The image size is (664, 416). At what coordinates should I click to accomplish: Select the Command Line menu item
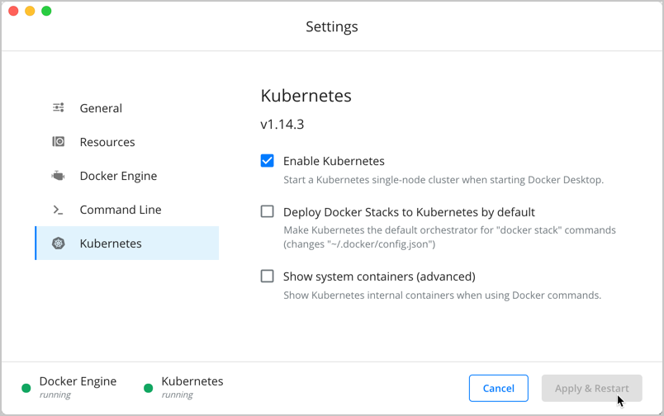(121, 210)
